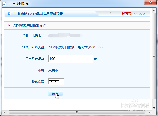Image resolution: width=158 pixels, height=116 pixels.
Task: Click the horizontal scrollbar left arrow
Action: point(4,112)
